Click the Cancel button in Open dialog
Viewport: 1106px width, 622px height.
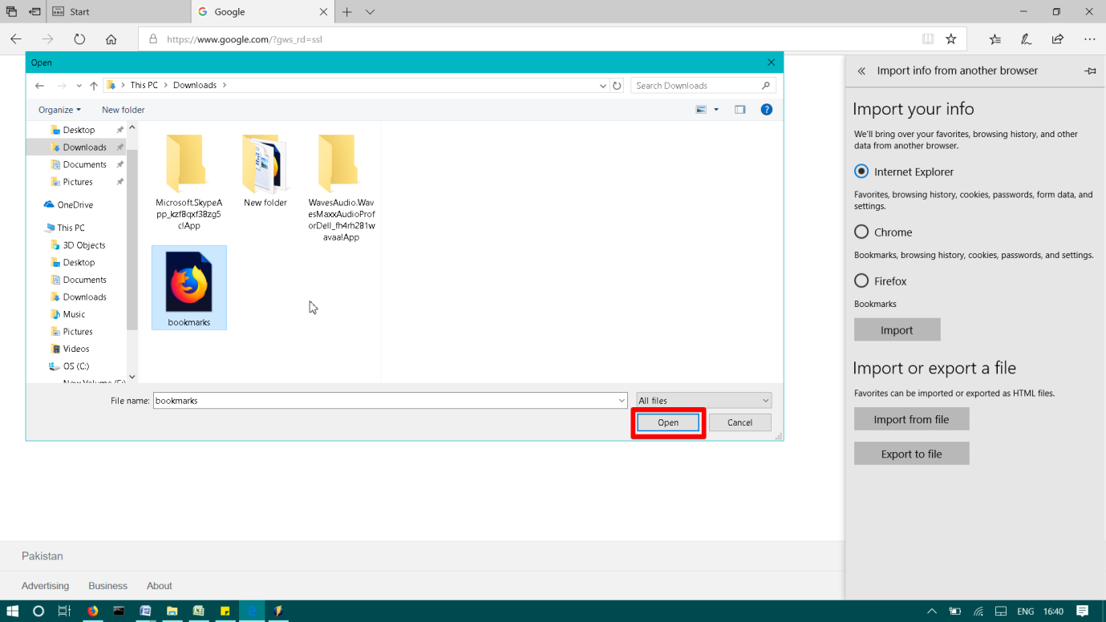tap(739, 422)
